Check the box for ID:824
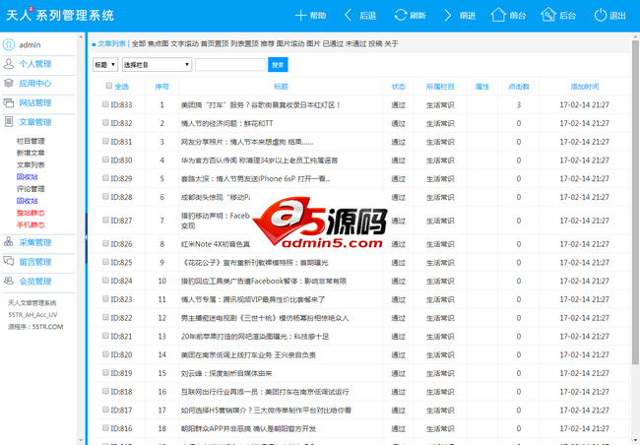Screen dimensions: 640x445 pos(105,281)
